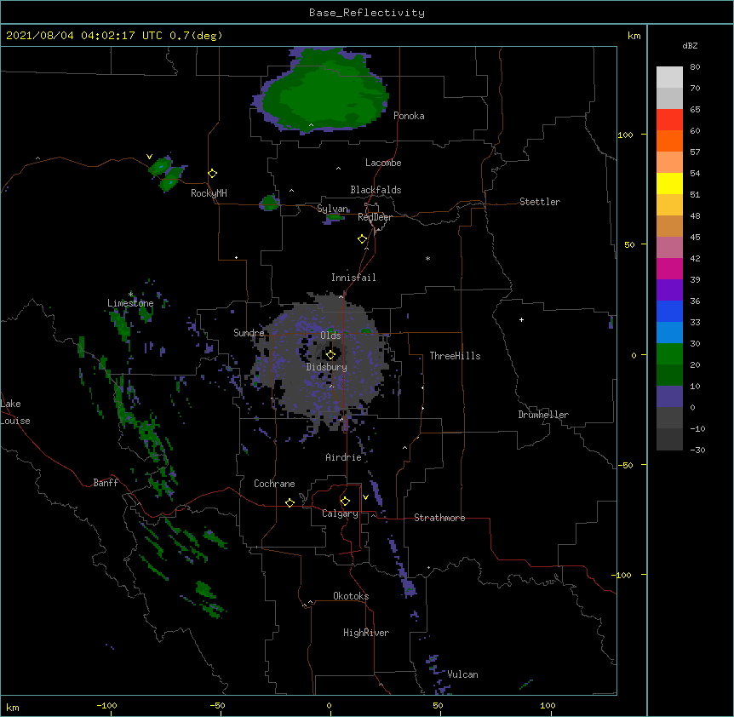The width and height of the screenshot is (734, 717).
Task: Click the HighRiver label
Action: pyautogui.click(x=366, y=633)
